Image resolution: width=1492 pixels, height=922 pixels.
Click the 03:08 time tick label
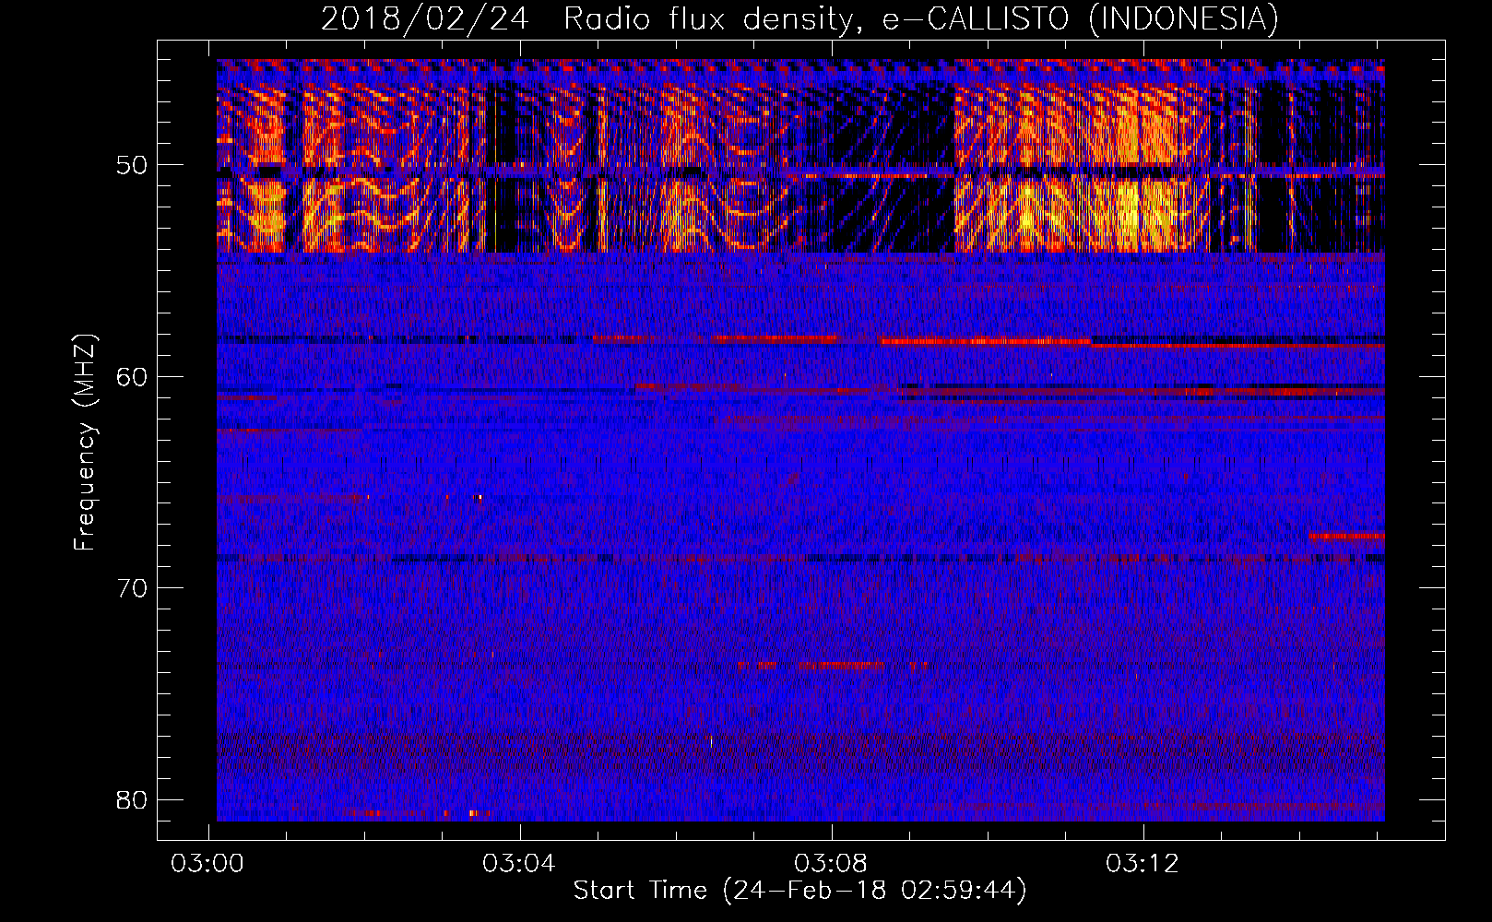point(832,864)
